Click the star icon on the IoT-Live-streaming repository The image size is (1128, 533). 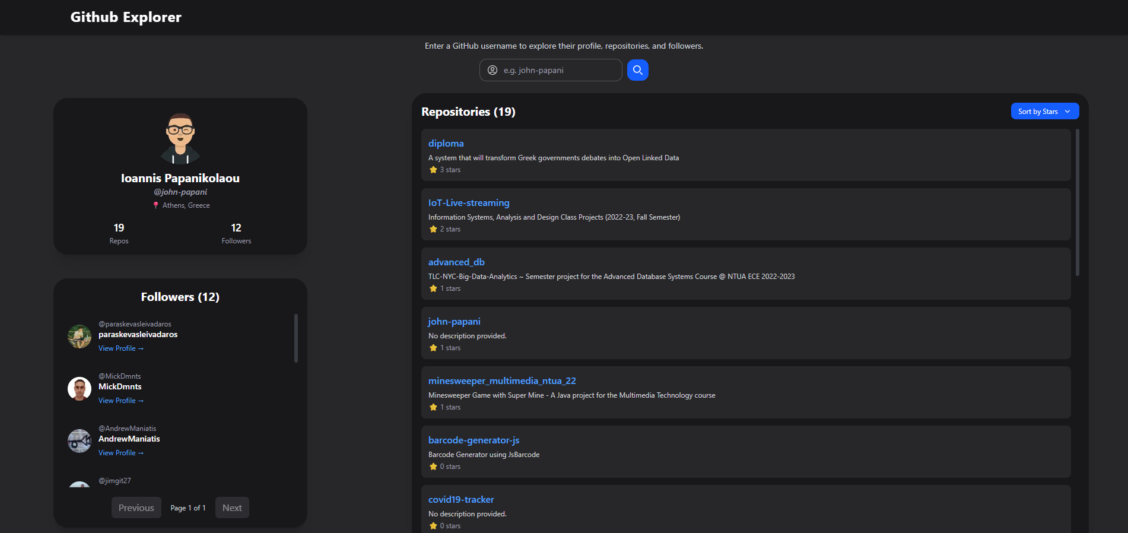(x=433, y=229)
